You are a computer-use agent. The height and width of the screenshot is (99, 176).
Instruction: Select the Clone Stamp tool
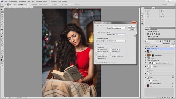2,29
